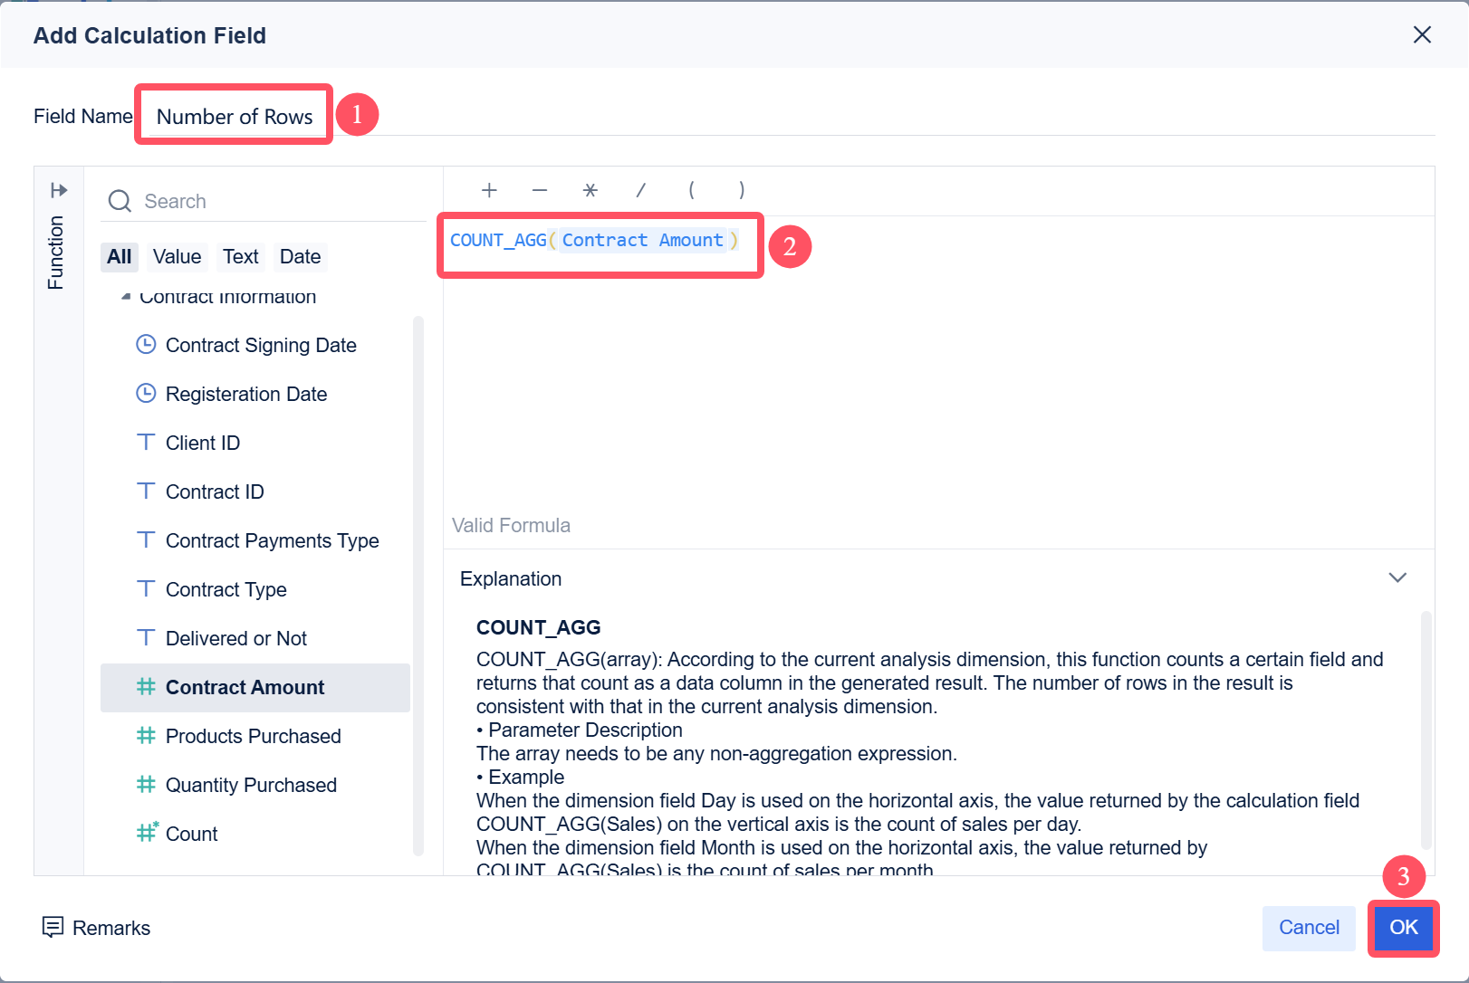Filter fields by Date type
The width and height of the screenshot is (1469, 983).
(x=301, y=257)
